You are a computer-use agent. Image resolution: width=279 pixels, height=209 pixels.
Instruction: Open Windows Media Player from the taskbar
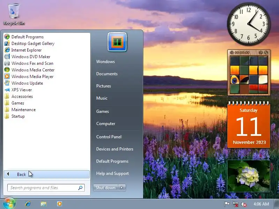click(60, 204)
